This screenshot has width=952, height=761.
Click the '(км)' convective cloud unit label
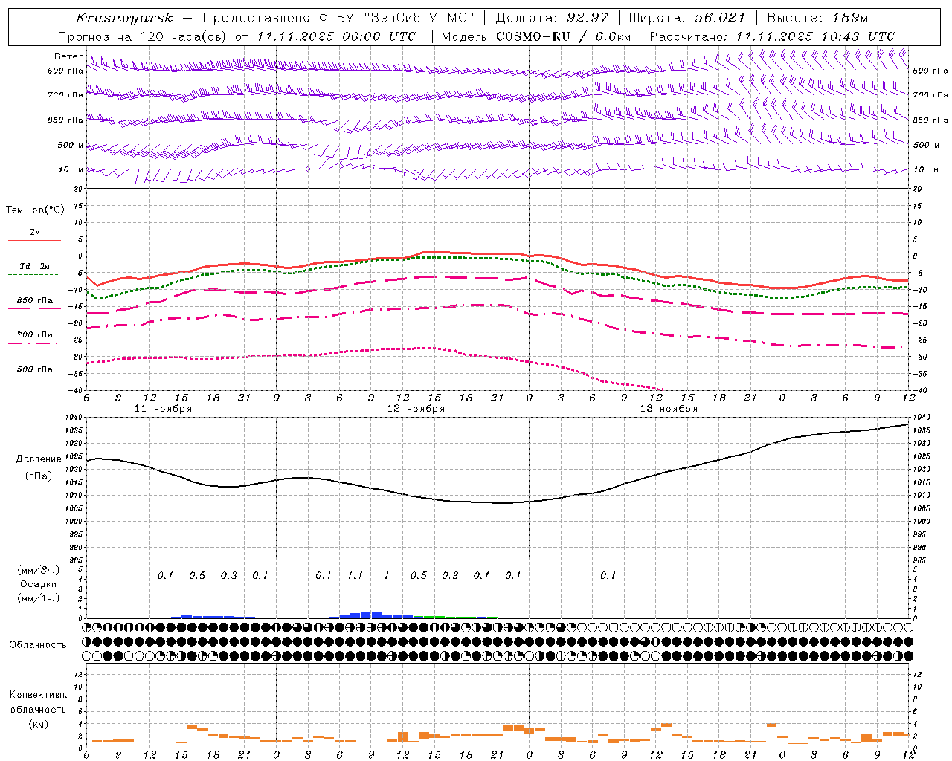pyautogui.click(x=38, y=724)
